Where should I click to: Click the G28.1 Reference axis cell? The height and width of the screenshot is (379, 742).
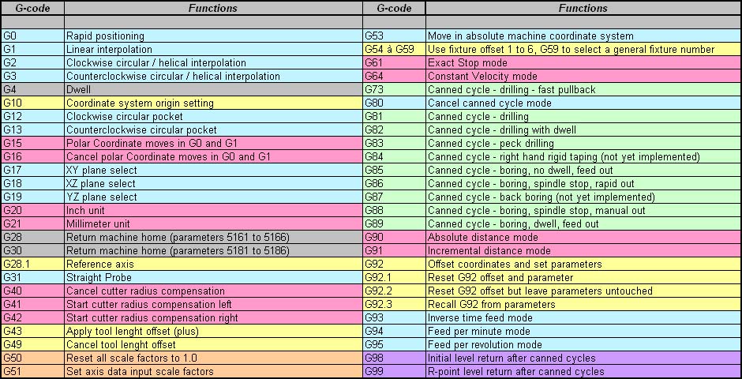(x=213, y=264)
